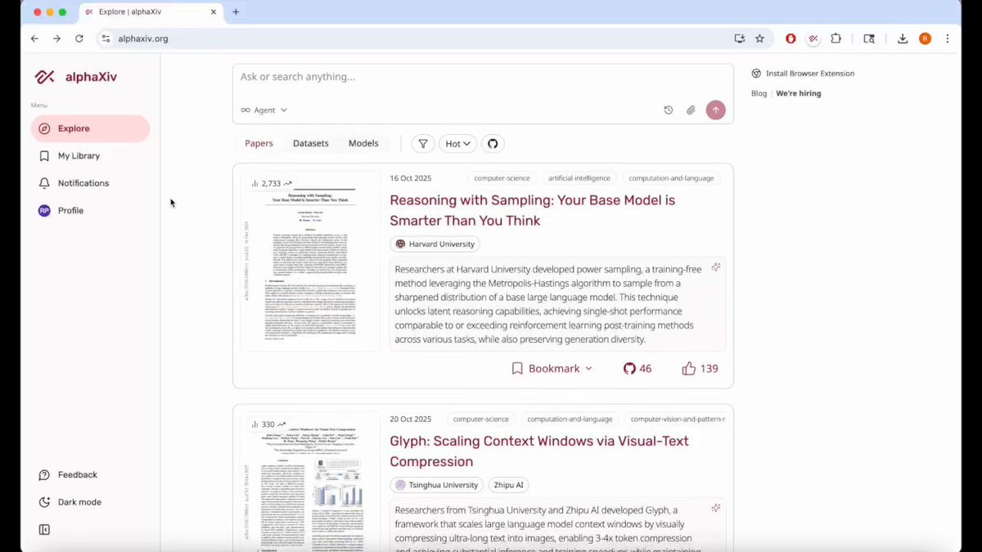Image resolution: width=982 pixels, height=552 pixels.
Task: Click the Tsinghua University chip
Action: pyautogui.click(x=436, y=485)
